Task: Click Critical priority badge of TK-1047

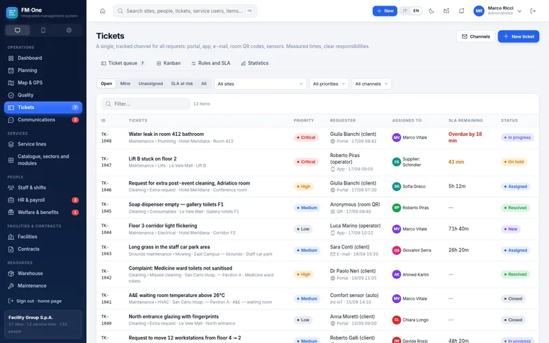Action: (x=306, y=162)
